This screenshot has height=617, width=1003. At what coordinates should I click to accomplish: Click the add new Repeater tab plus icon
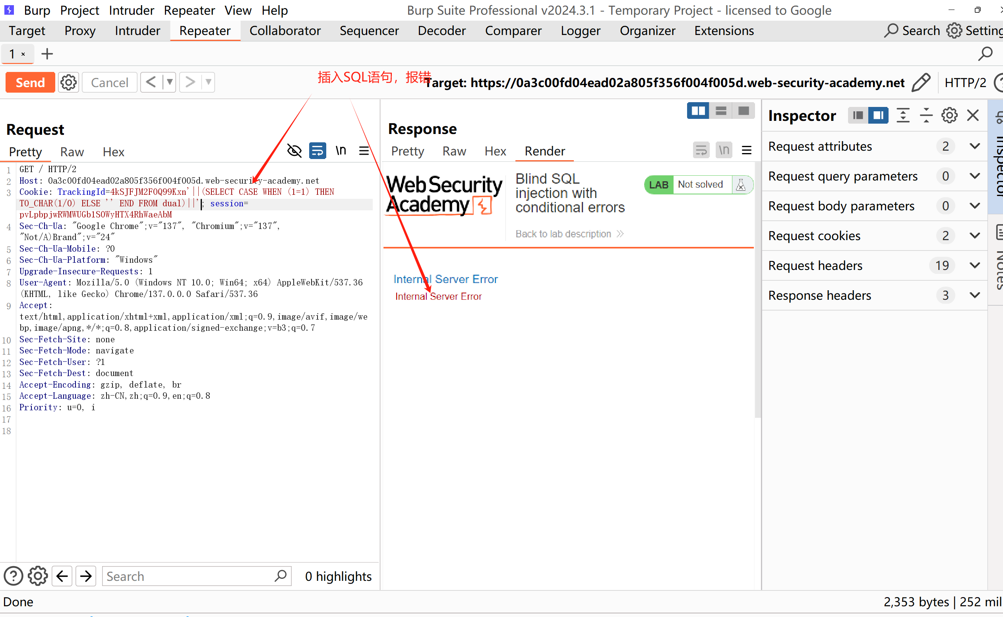tap(47, 54)
